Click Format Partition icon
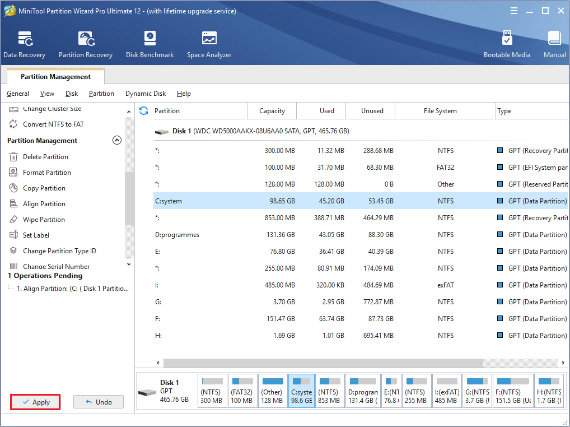The image size is (570, 427). coord(13,173)
